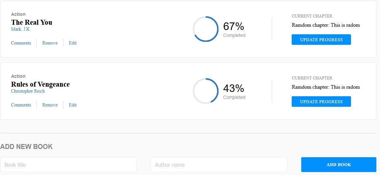Click author name Christopher Reich
Viewport: 380px width, 175px height.
[28, 91]
